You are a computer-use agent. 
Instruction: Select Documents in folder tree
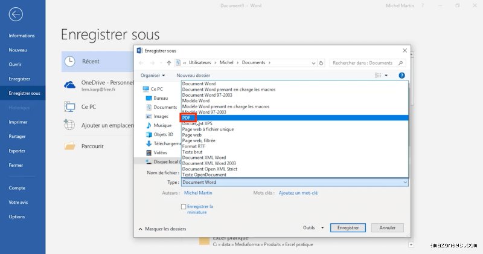pyautogui.click(x=161, y=107)
